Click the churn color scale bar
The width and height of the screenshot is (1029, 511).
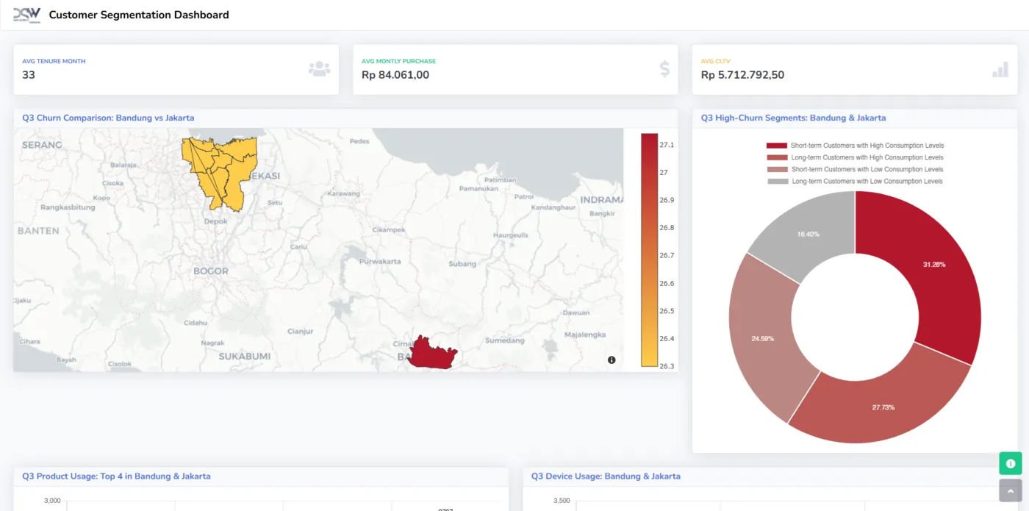tap(649, 249)
